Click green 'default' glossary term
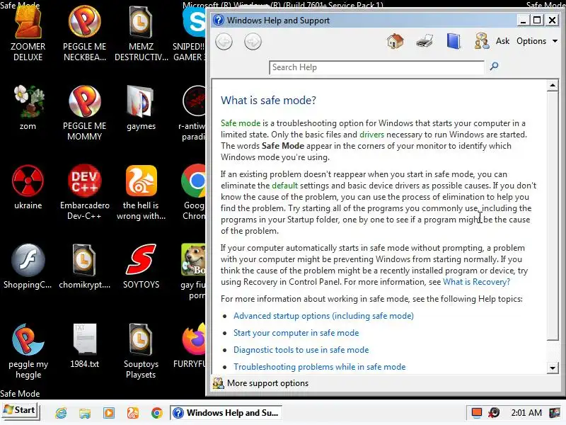The height and width of the screenshot is (425, 566). click(285, 186)
